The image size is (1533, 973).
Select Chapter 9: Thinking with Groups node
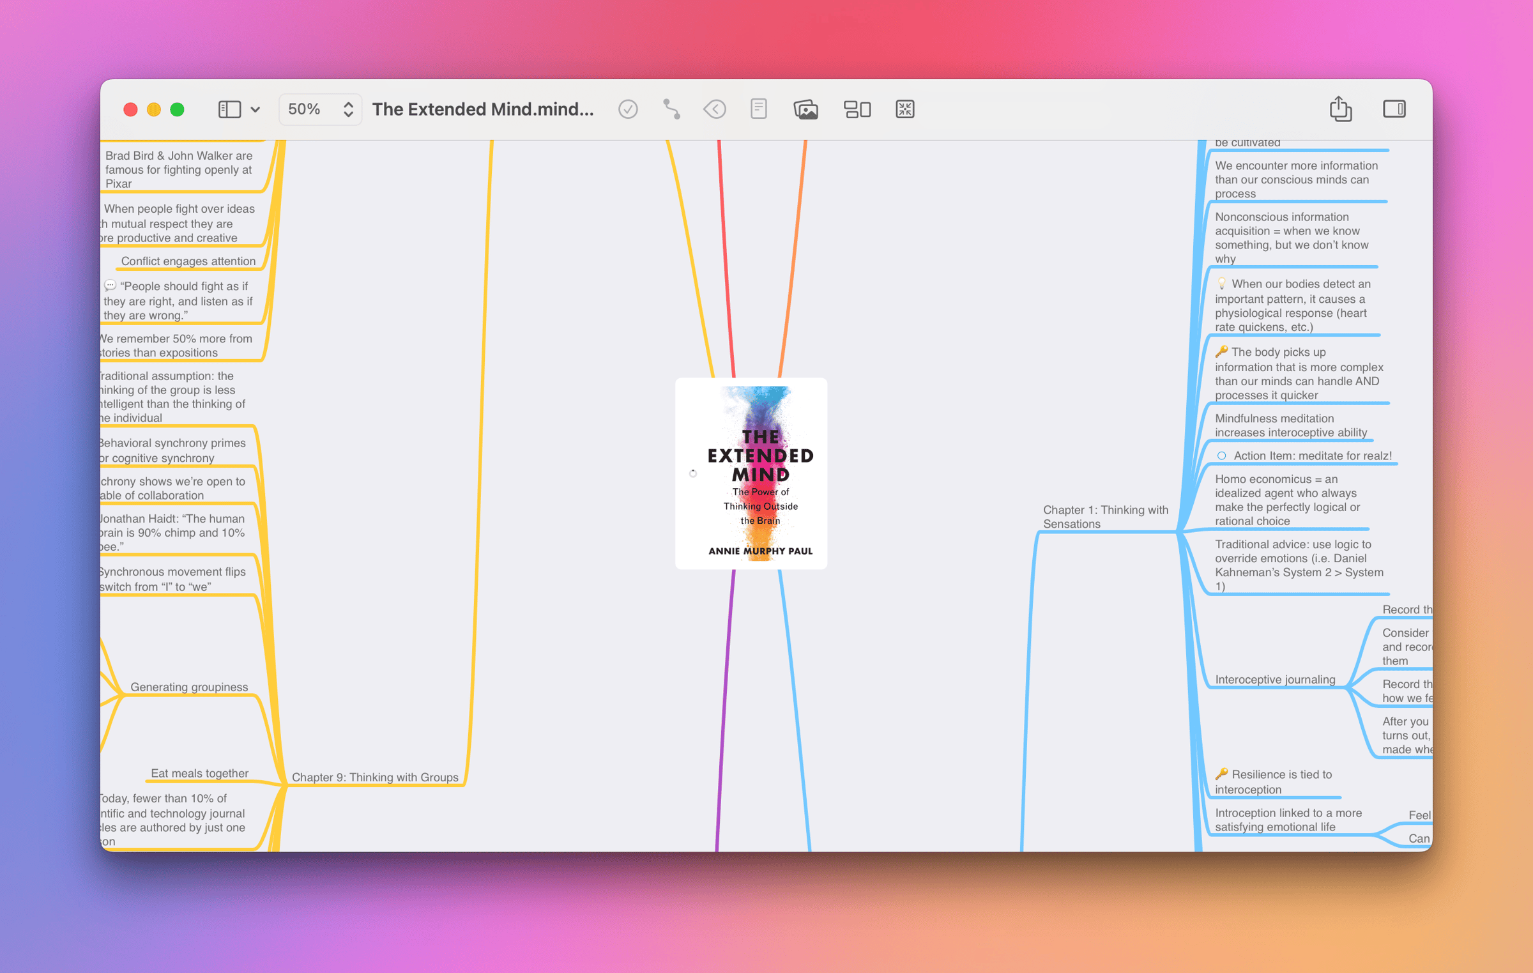pyautogui.click(x=375, y=777)
